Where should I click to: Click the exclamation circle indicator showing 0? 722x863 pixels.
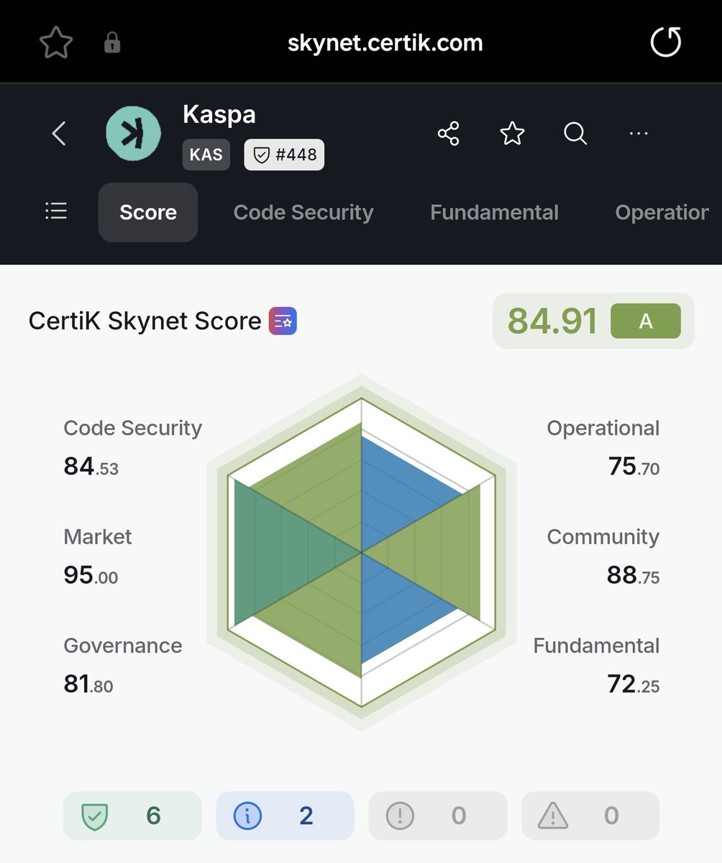coord(437,816)
